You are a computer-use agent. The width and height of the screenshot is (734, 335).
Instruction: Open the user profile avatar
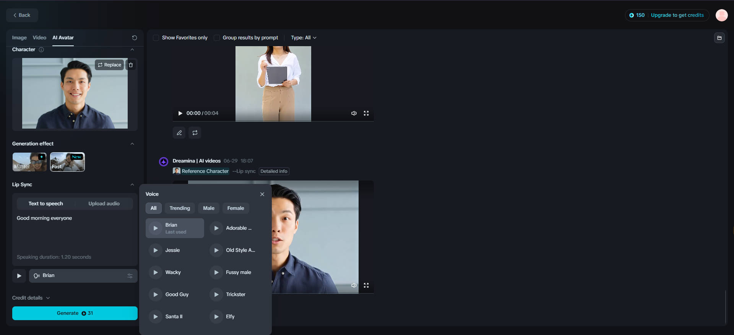[722, 15]
